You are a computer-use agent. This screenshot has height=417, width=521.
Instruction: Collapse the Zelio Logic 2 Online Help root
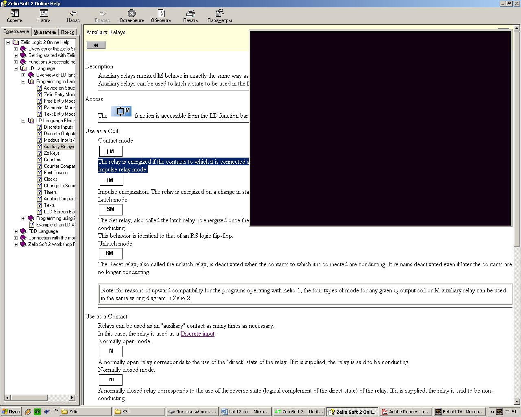click(x=8, y=42)
